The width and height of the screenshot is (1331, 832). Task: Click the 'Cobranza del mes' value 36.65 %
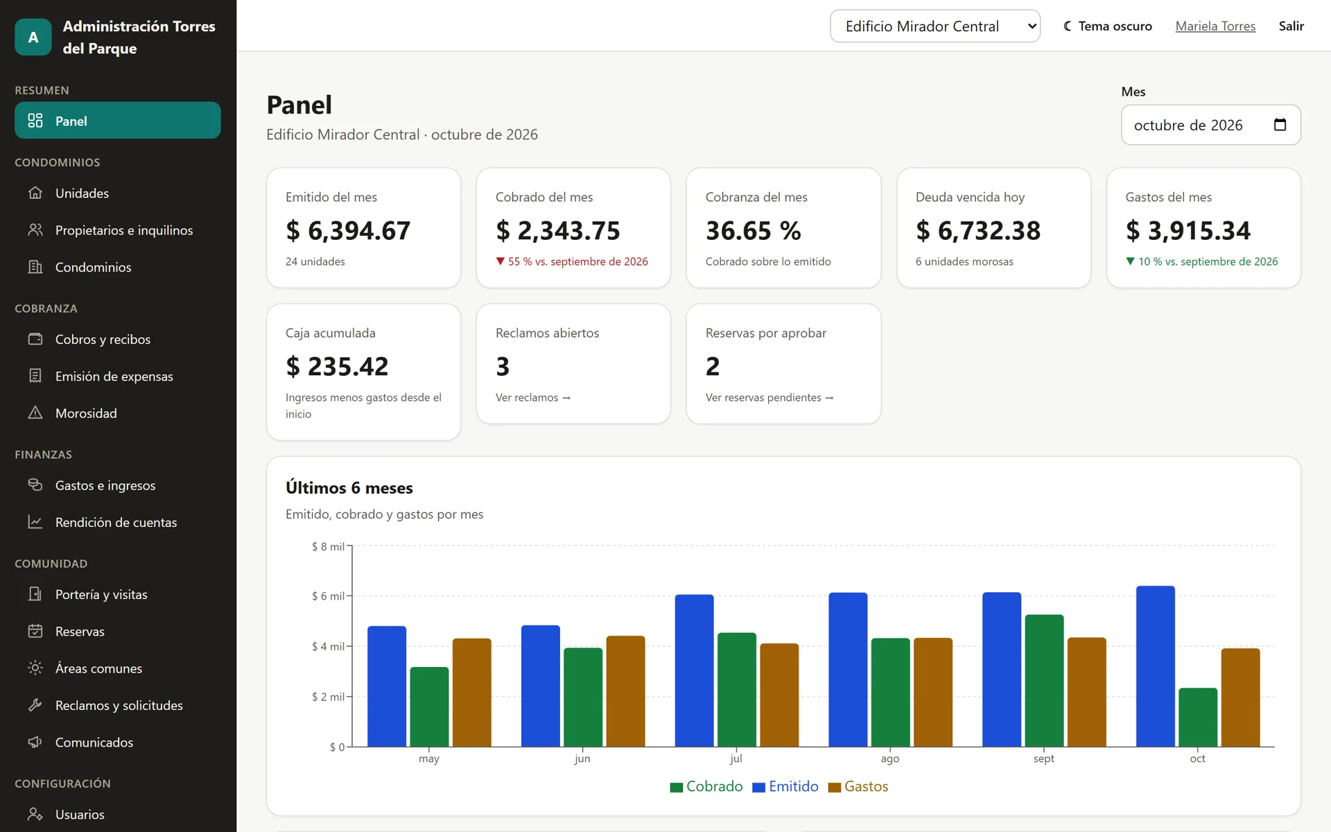tap(753, 230)
